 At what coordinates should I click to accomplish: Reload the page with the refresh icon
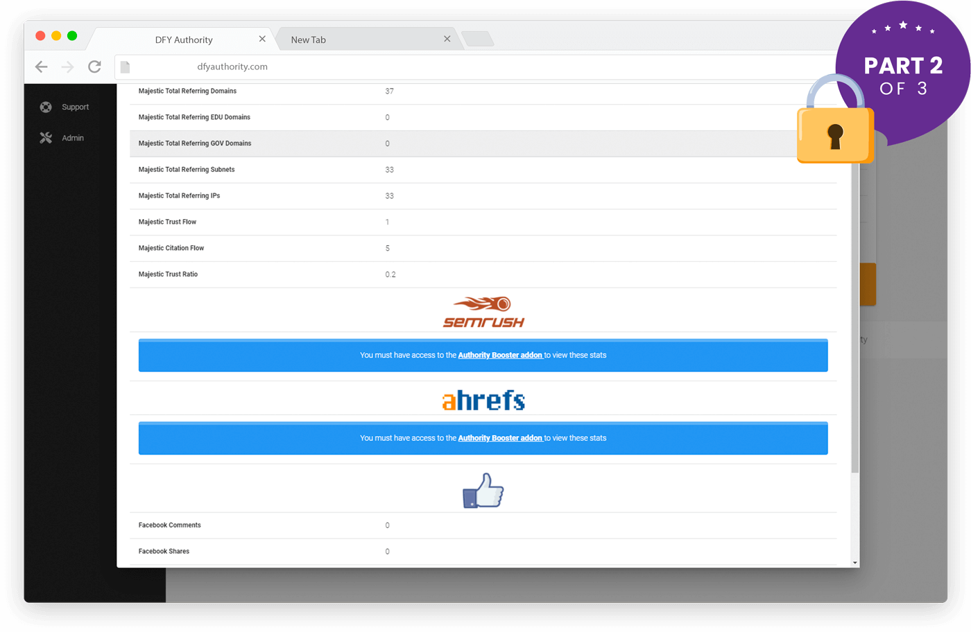[x=95, y=67]
